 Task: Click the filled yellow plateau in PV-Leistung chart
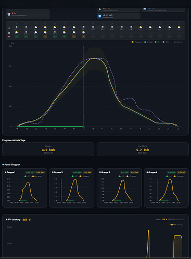coord(178,247)
